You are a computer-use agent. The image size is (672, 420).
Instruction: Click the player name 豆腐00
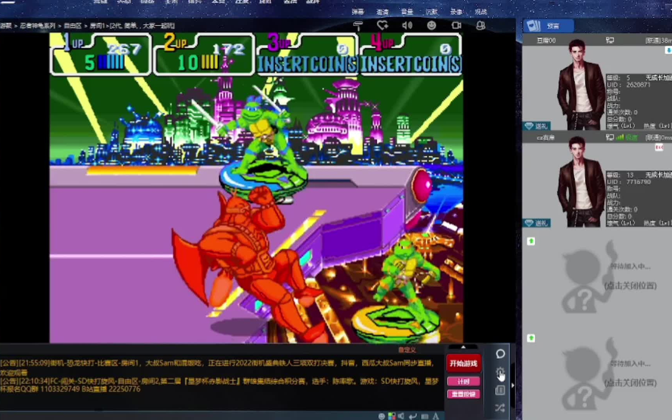click(x=546, y=40)
